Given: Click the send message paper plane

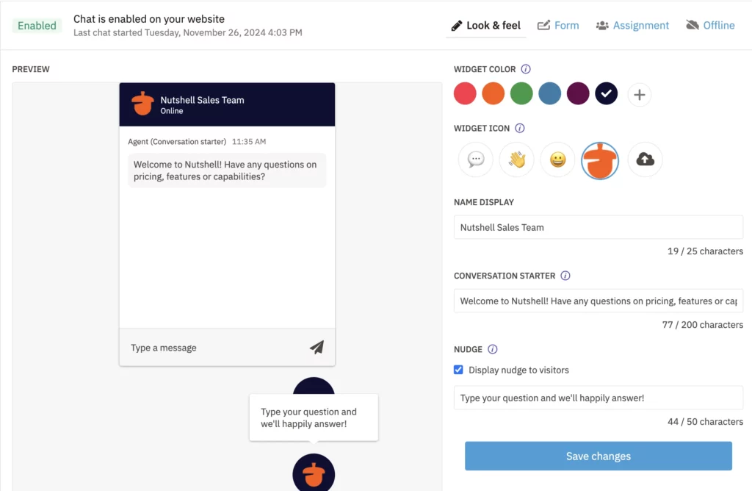Looking at the screenshot, I should tap(317, 348).
